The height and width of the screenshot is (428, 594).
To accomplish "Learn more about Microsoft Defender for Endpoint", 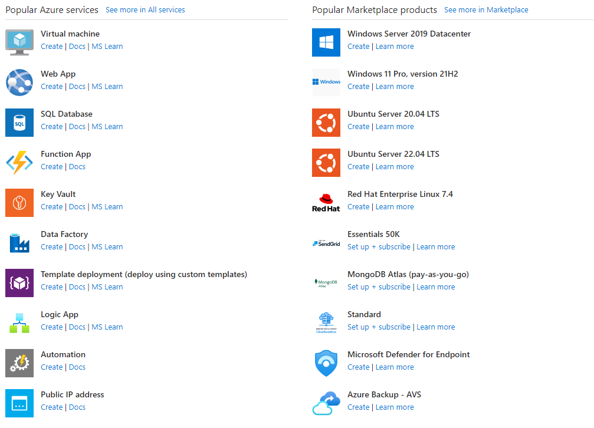I will coord(395,367).
